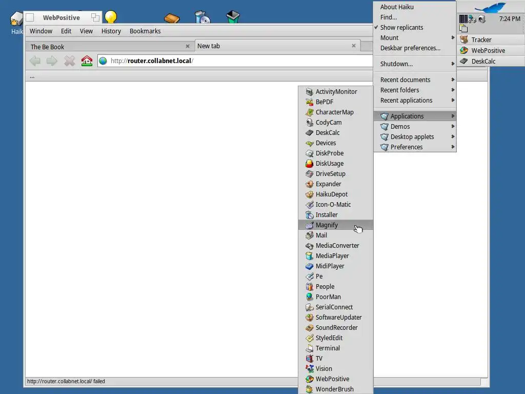The image size is (525, 394).
Task: Click the Stop loading X button
Action: (x=69, y=61)
